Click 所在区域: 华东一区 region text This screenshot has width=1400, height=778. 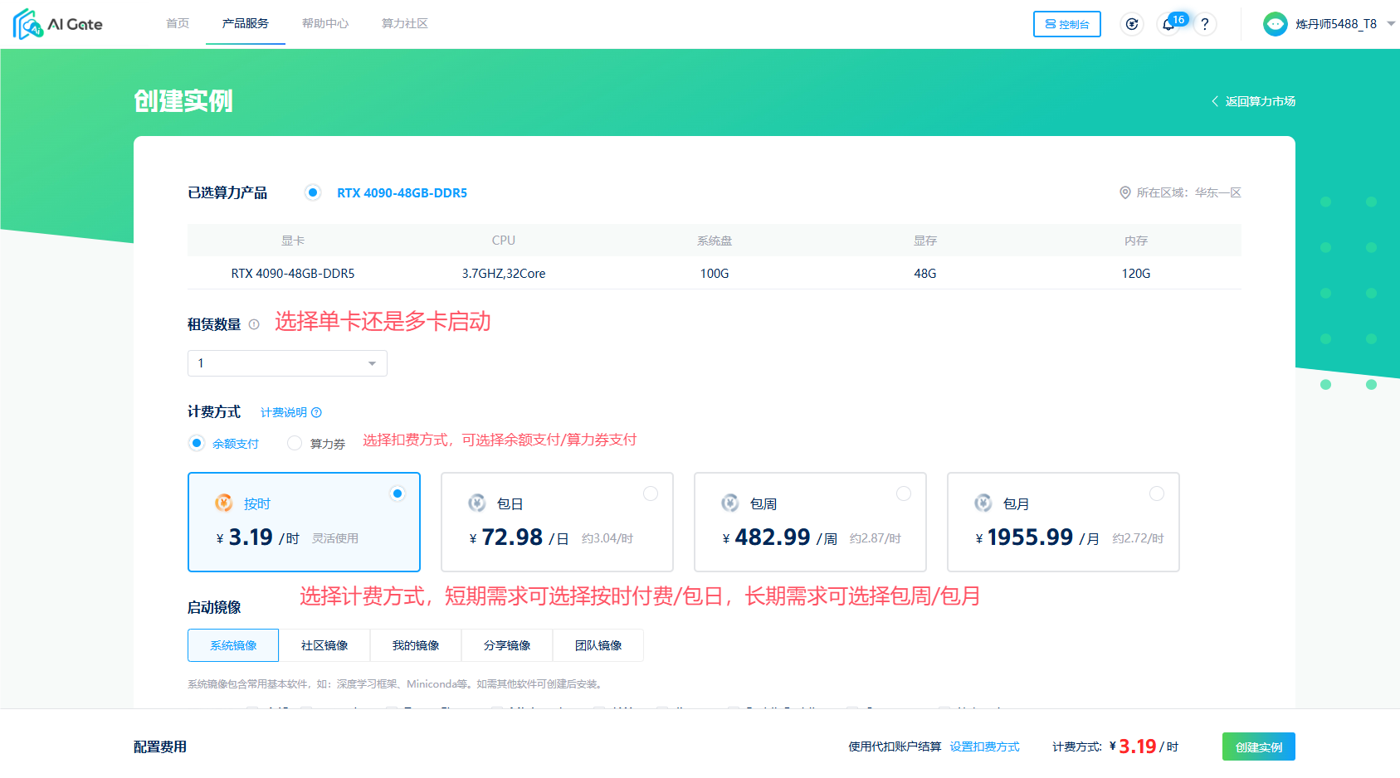click(1188, 192)
